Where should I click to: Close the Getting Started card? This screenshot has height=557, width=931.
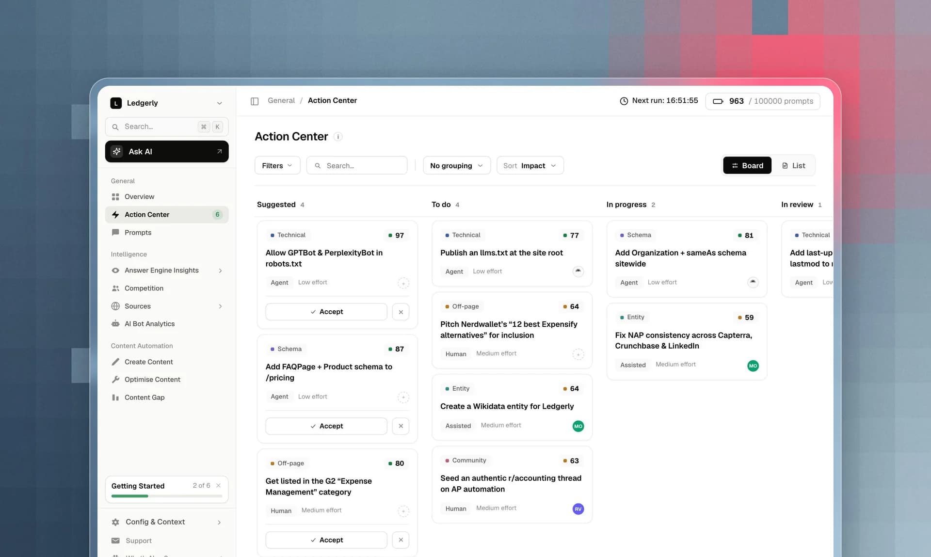tap(218, 486)
